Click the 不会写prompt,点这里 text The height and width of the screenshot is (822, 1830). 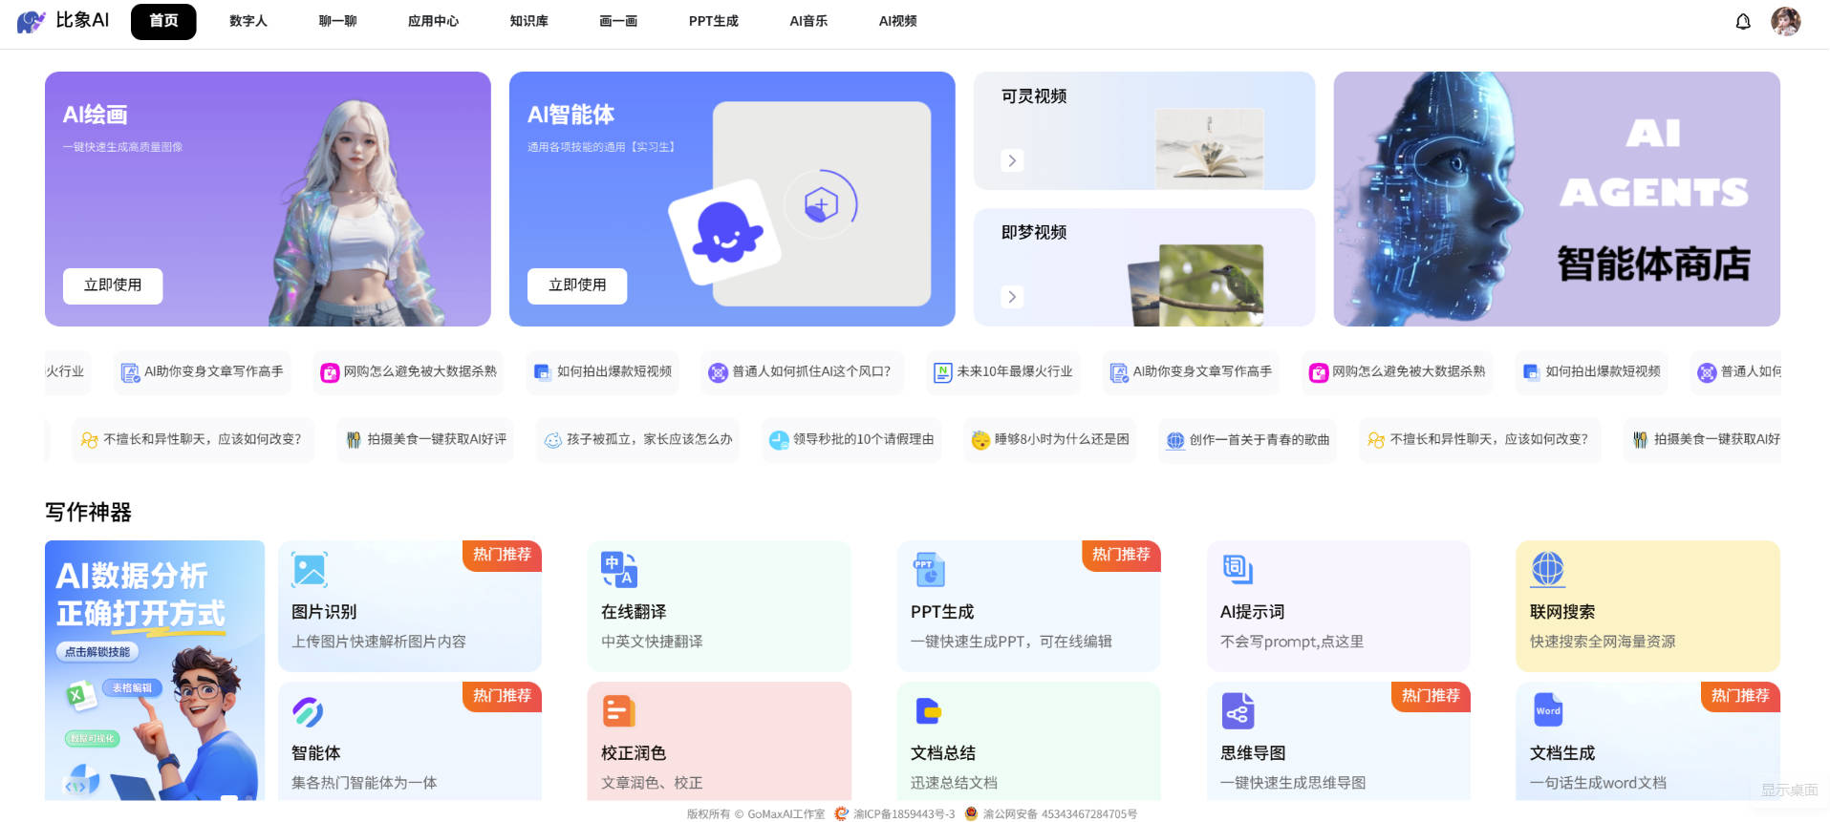(1292, 642)
